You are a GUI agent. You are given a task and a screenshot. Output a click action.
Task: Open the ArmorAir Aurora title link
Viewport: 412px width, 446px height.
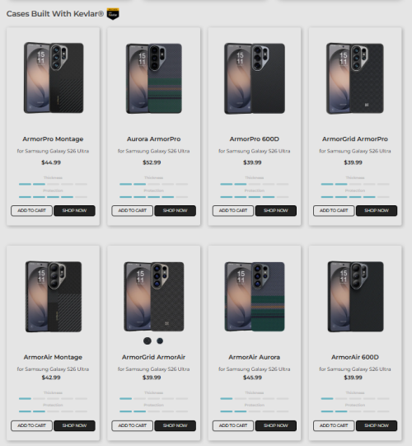255,357
